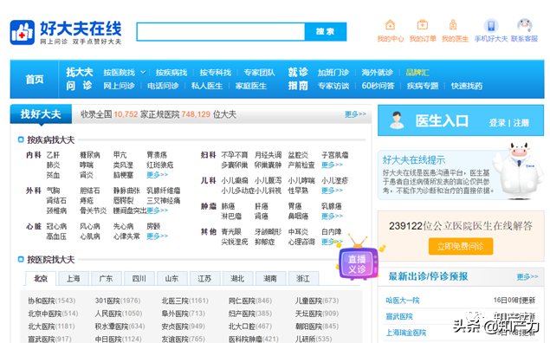Select the 浙江 hospital tab

(x=303, y=278)
